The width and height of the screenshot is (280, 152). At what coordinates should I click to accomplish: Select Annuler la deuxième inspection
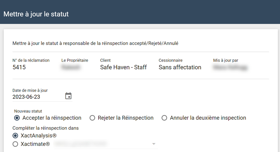pyautogui.click(x=164, y=118)
